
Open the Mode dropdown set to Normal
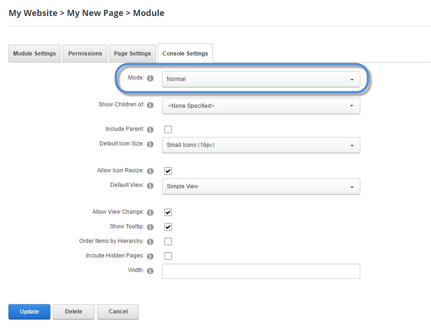tap(261, 79)
